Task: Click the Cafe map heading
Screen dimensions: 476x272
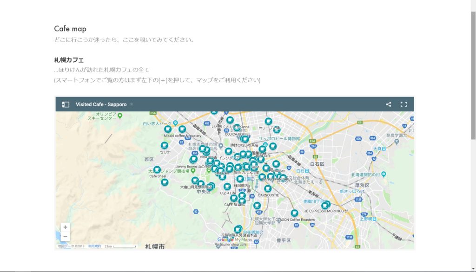Action: pos(70,29)
